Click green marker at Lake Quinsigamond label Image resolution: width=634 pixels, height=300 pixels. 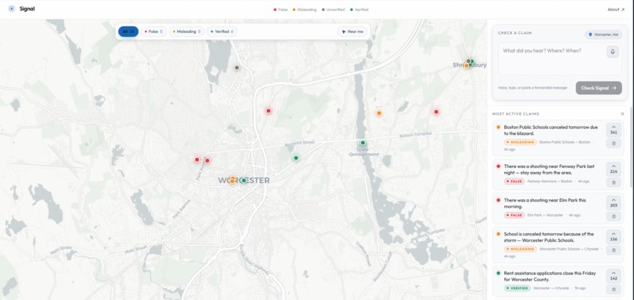point(363,142)
